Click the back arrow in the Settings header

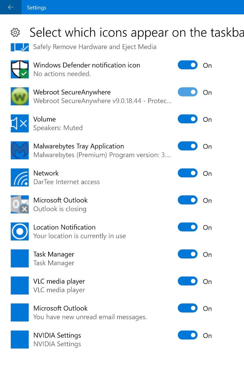[x=11, y=7]
